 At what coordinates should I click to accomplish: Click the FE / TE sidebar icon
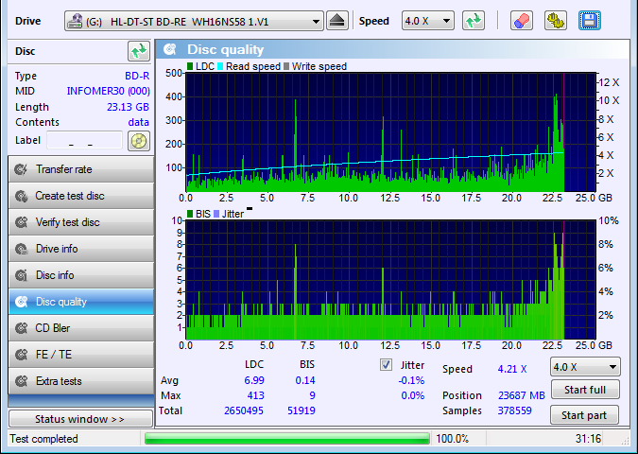21,355
